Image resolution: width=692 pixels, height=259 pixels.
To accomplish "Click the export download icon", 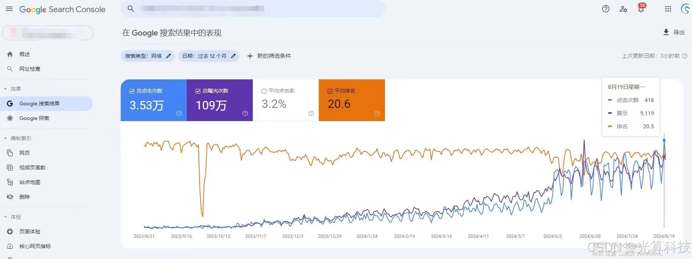I will point(666,32).
